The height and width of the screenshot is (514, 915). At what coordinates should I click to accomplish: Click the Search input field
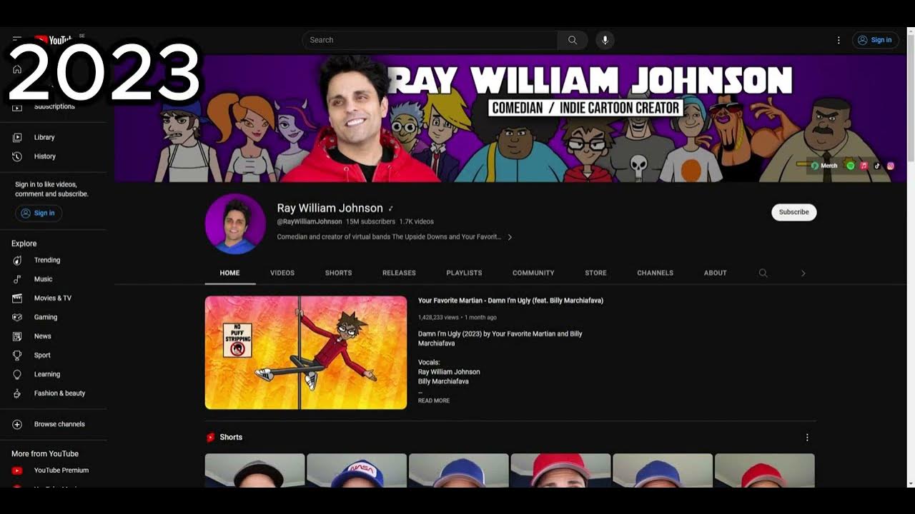pos(430,40)
